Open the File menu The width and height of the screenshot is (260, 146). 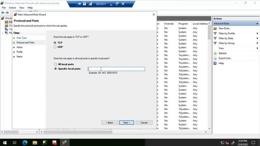[x=4, y=8]
